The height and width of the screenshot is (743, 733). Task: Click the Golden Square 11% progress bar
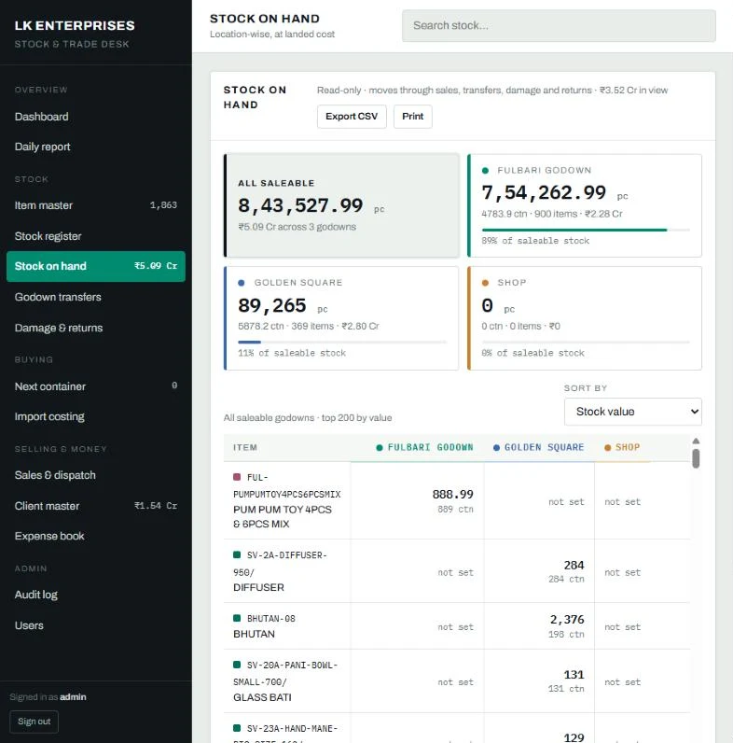pyautogui.click(x=342, y=343)
